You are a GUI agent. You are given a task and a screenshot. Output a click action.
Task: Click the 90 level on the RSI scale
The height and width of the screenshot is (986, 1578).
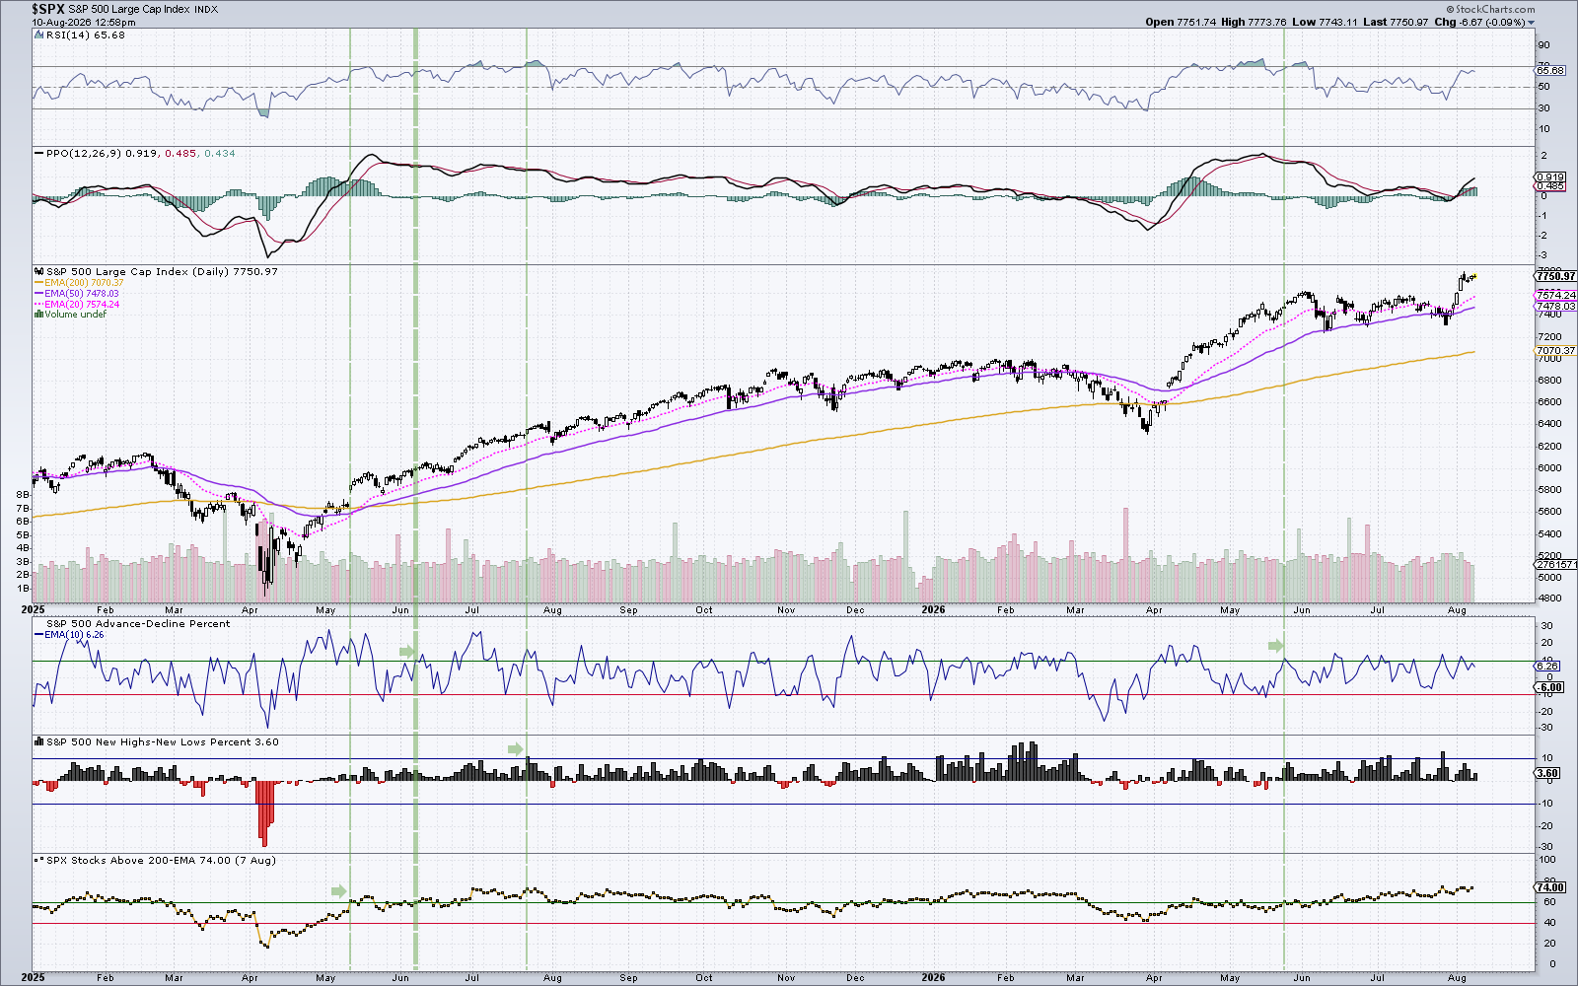tap(1544, 45)
